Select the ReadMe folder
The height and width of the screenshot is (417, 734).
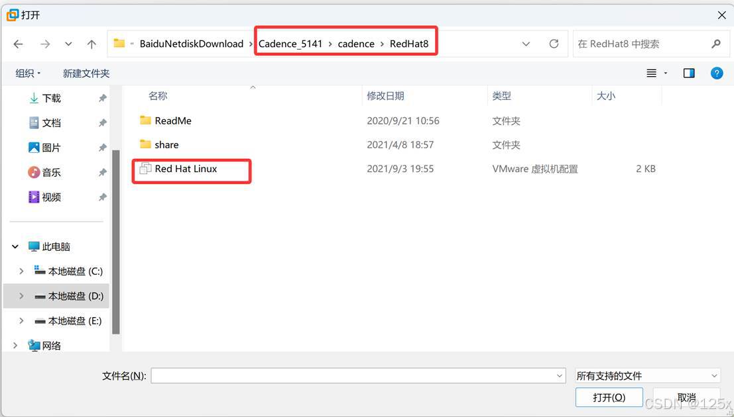(x=173, y=120)
